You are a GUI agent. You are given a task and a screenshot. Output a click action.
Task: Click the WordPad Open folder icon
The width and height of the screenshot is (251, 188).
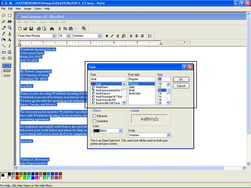pos(25,29)
